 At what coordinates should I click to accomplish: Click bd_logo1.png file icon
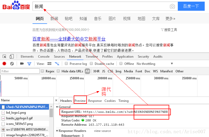tap(3, 113)
